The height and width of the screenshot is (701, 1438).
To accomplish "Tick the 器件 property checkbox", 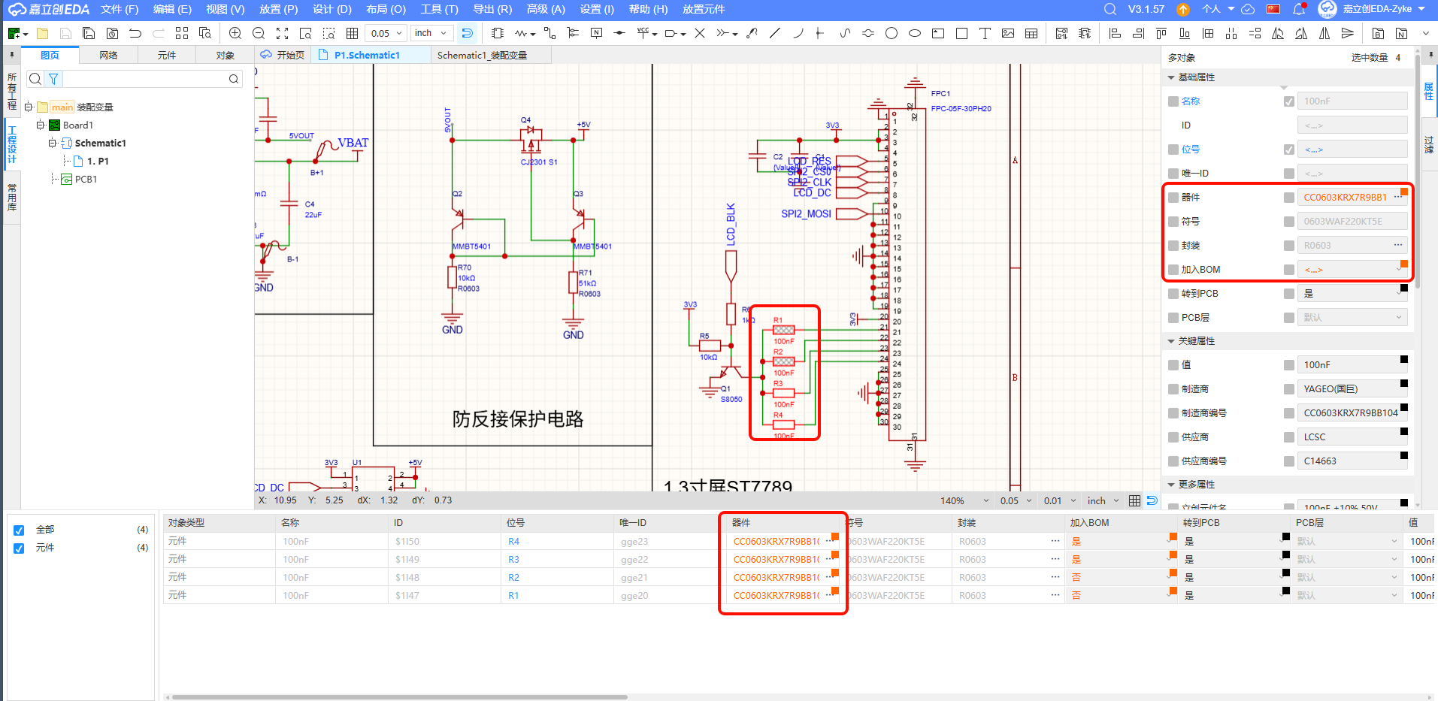I will [x=1173, y=198].
